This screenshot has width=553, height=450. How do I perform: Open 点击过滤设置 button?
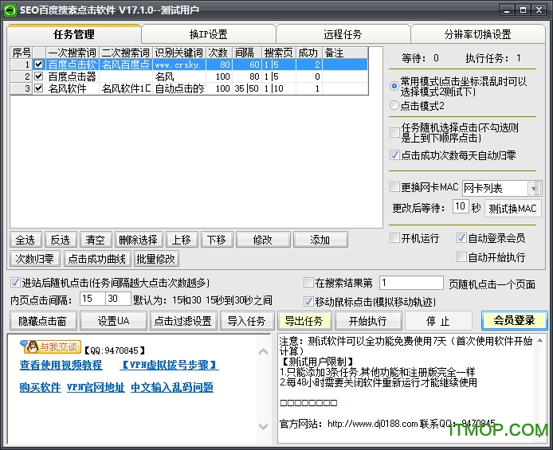(x=183, y=321)
